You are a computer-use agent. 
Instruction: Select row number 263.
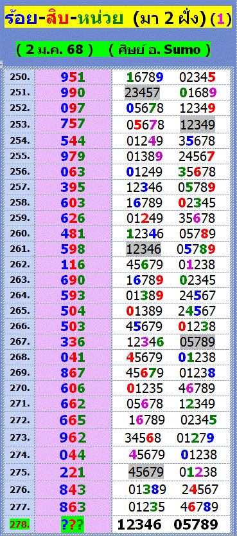point(20,280)
